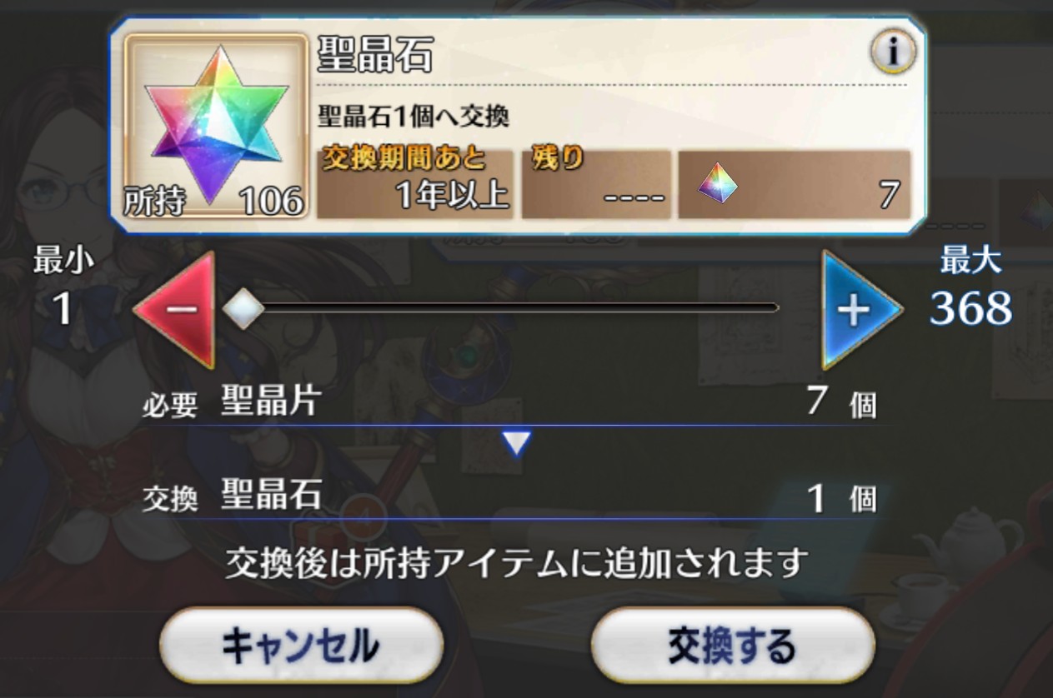Click the white down arrow between rows

tap(517, 444)
